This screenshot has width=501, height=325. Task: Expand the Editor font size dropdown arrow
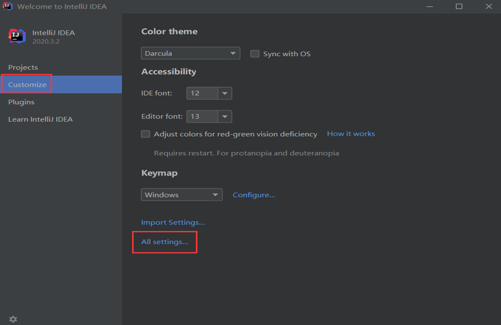tap(224, 117)
